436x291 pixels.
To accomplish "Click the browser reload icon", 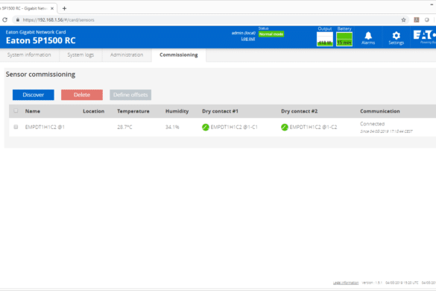I will pos(4,19).
